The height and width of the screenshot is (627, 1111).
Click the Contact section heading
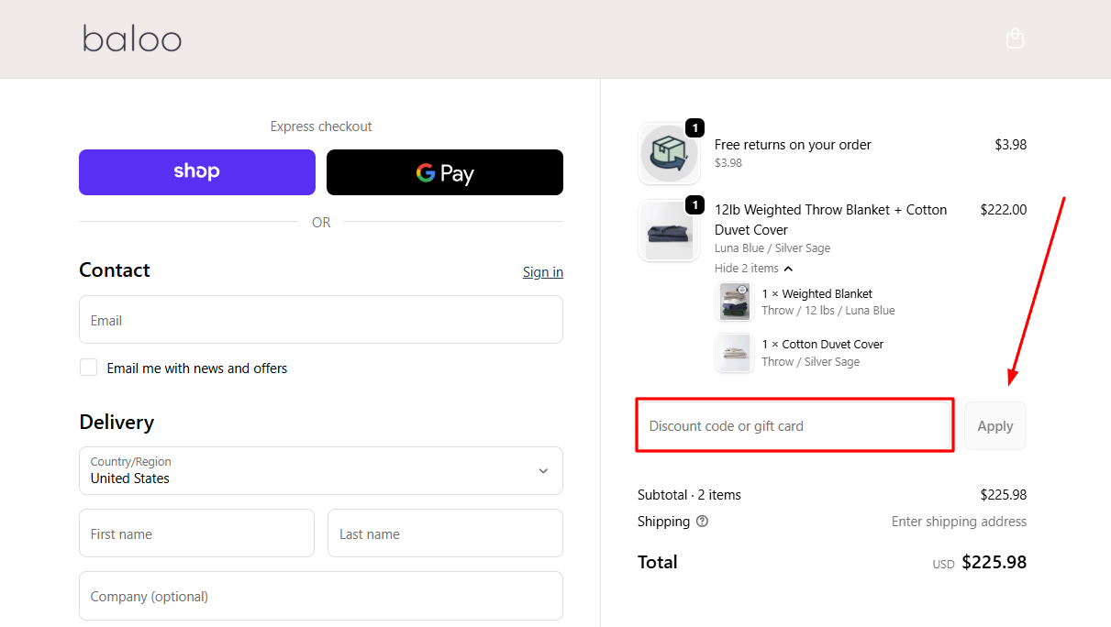[x=115, y=269]
